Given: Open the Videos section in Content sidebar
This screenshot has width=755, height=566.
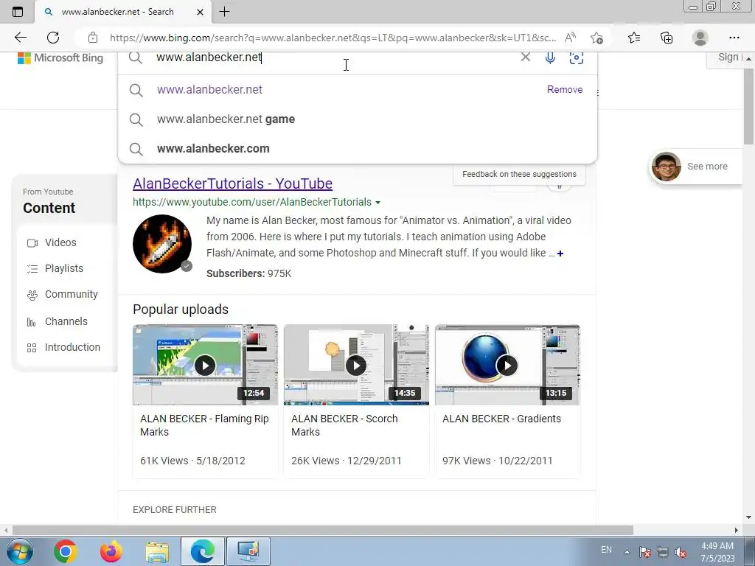Looking at the screenshot, I should [60, 242].
